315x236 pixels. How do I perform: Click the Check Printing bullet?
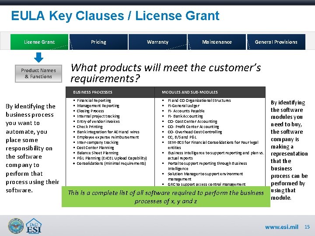click(x=90, y=127)
